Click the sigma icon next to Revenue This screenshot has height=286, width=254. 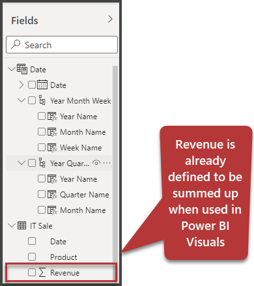[x=42, y=272]
